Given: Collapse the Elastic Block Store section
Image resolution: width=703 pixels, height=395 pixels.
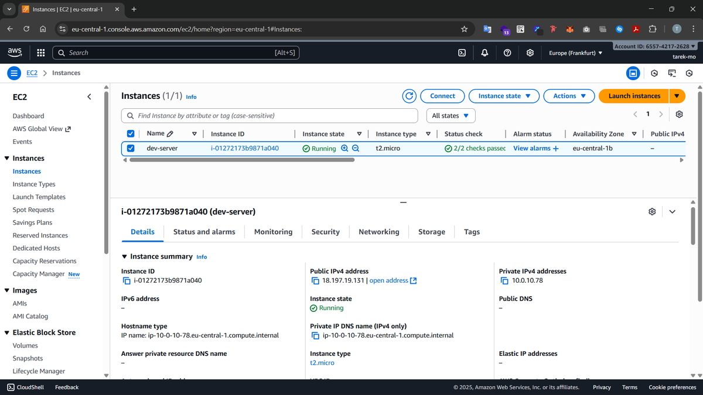Looking at the screenshot, I should click(7, 332).
